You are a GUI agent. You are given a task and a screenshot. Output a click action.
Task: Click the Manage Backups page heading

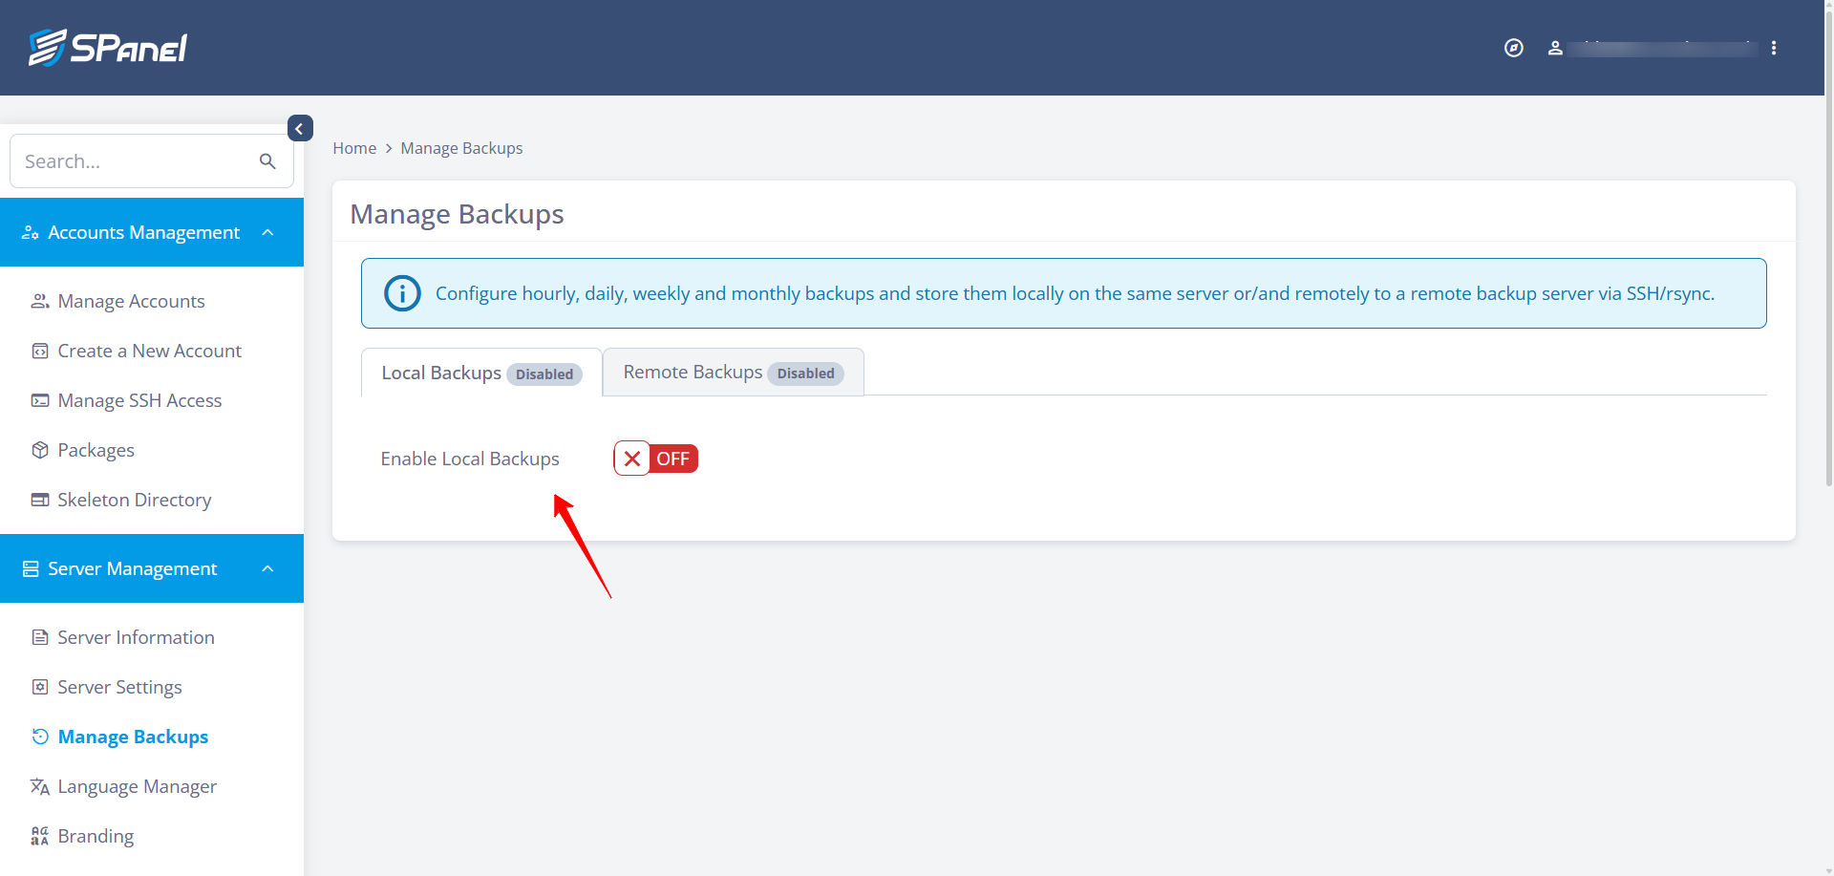pyautogui.click(x=458, y=214)
